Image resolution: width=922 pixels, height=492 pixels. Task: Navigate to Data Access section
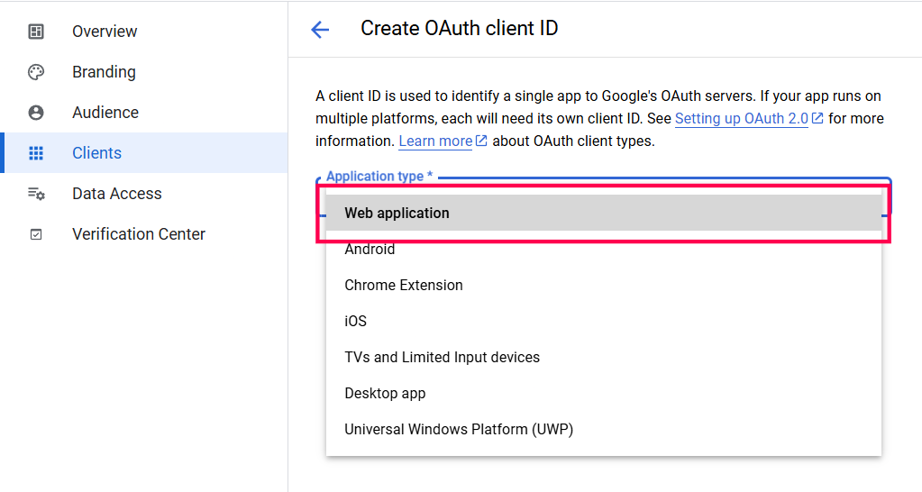click(117, 194)
